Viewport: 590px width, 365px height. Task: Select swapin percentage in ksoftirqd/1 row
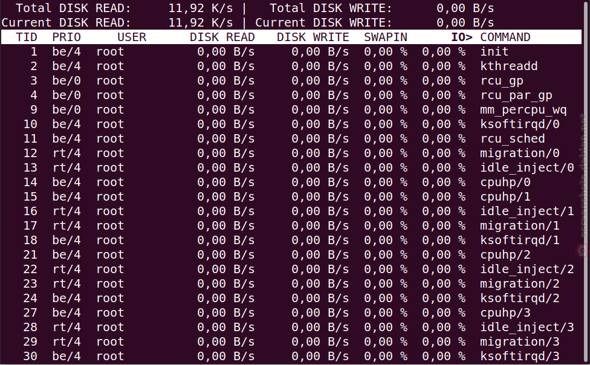pos(386,240)
